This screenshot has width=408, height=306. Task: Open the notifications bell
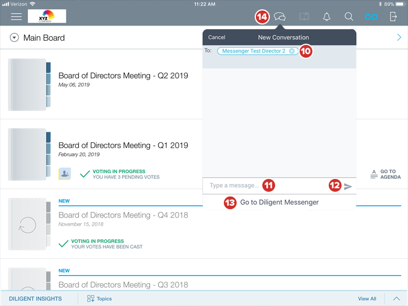(326, 17)
